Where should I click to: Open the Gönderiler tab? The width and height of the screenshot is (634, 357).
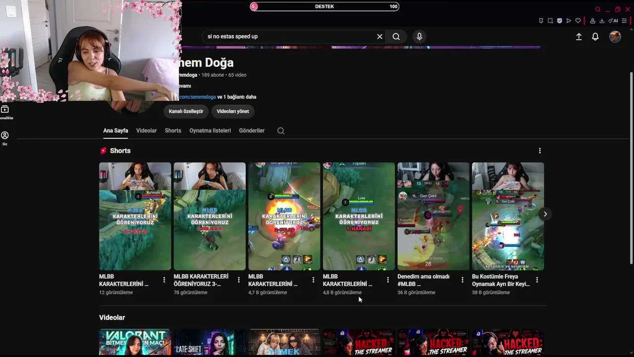coord(252,131)
